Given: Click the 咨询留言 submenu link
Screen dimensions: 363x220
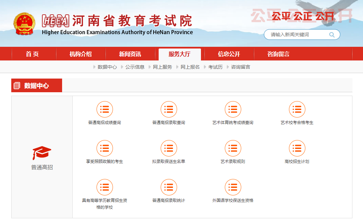Looking at the screenshot, I should [241, 67].
